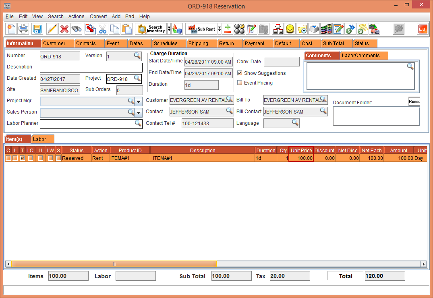Click the scissors cut icon
433x298 pixels.
click(x=103, y=29)
